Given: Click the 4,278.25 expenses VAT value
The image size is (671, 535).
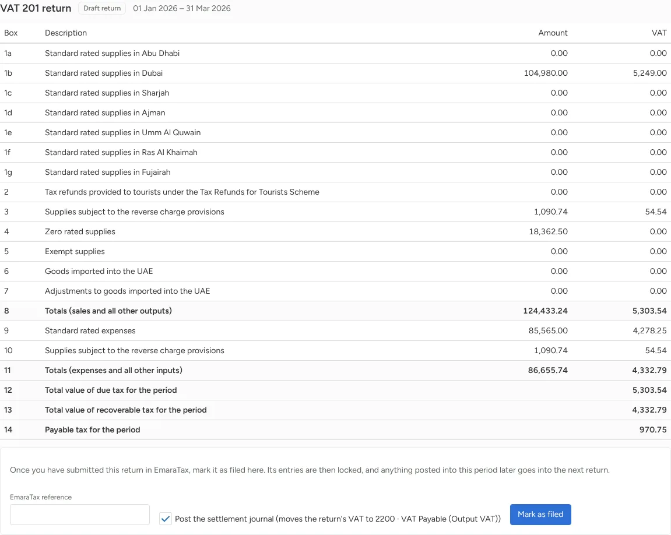Looking at the screenshot, I should click(649, 330).
